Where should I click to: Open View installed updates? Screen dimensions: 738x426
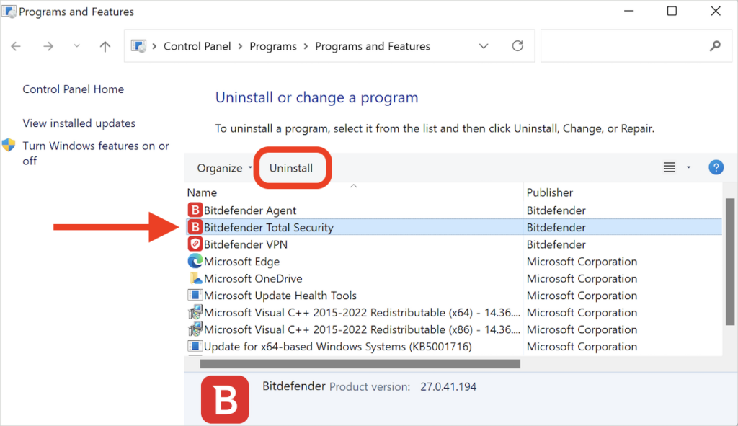pos(78,123)
